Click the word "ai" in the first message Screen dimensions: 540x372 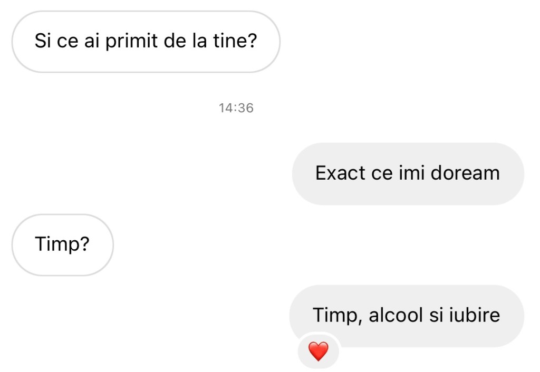(x=92, y=41)
